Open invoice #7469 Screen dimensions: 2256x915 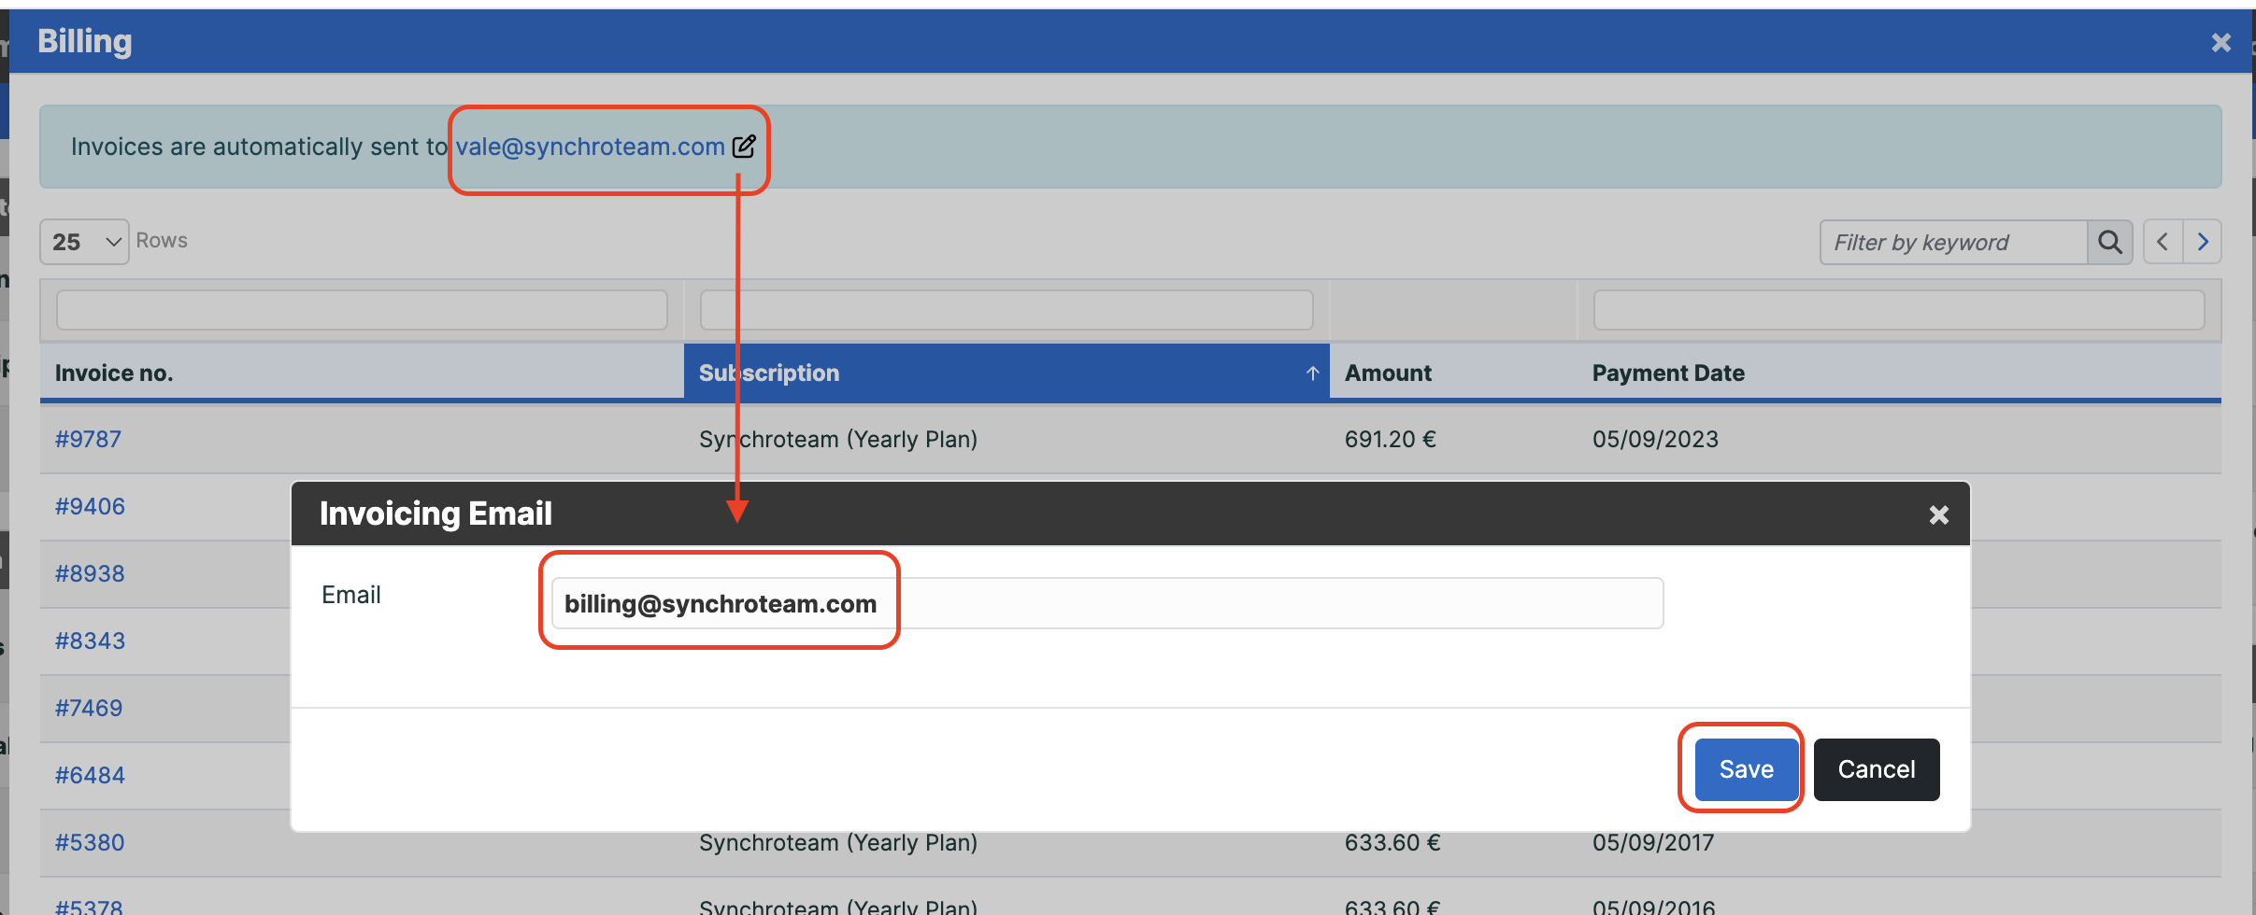(89, 708)
